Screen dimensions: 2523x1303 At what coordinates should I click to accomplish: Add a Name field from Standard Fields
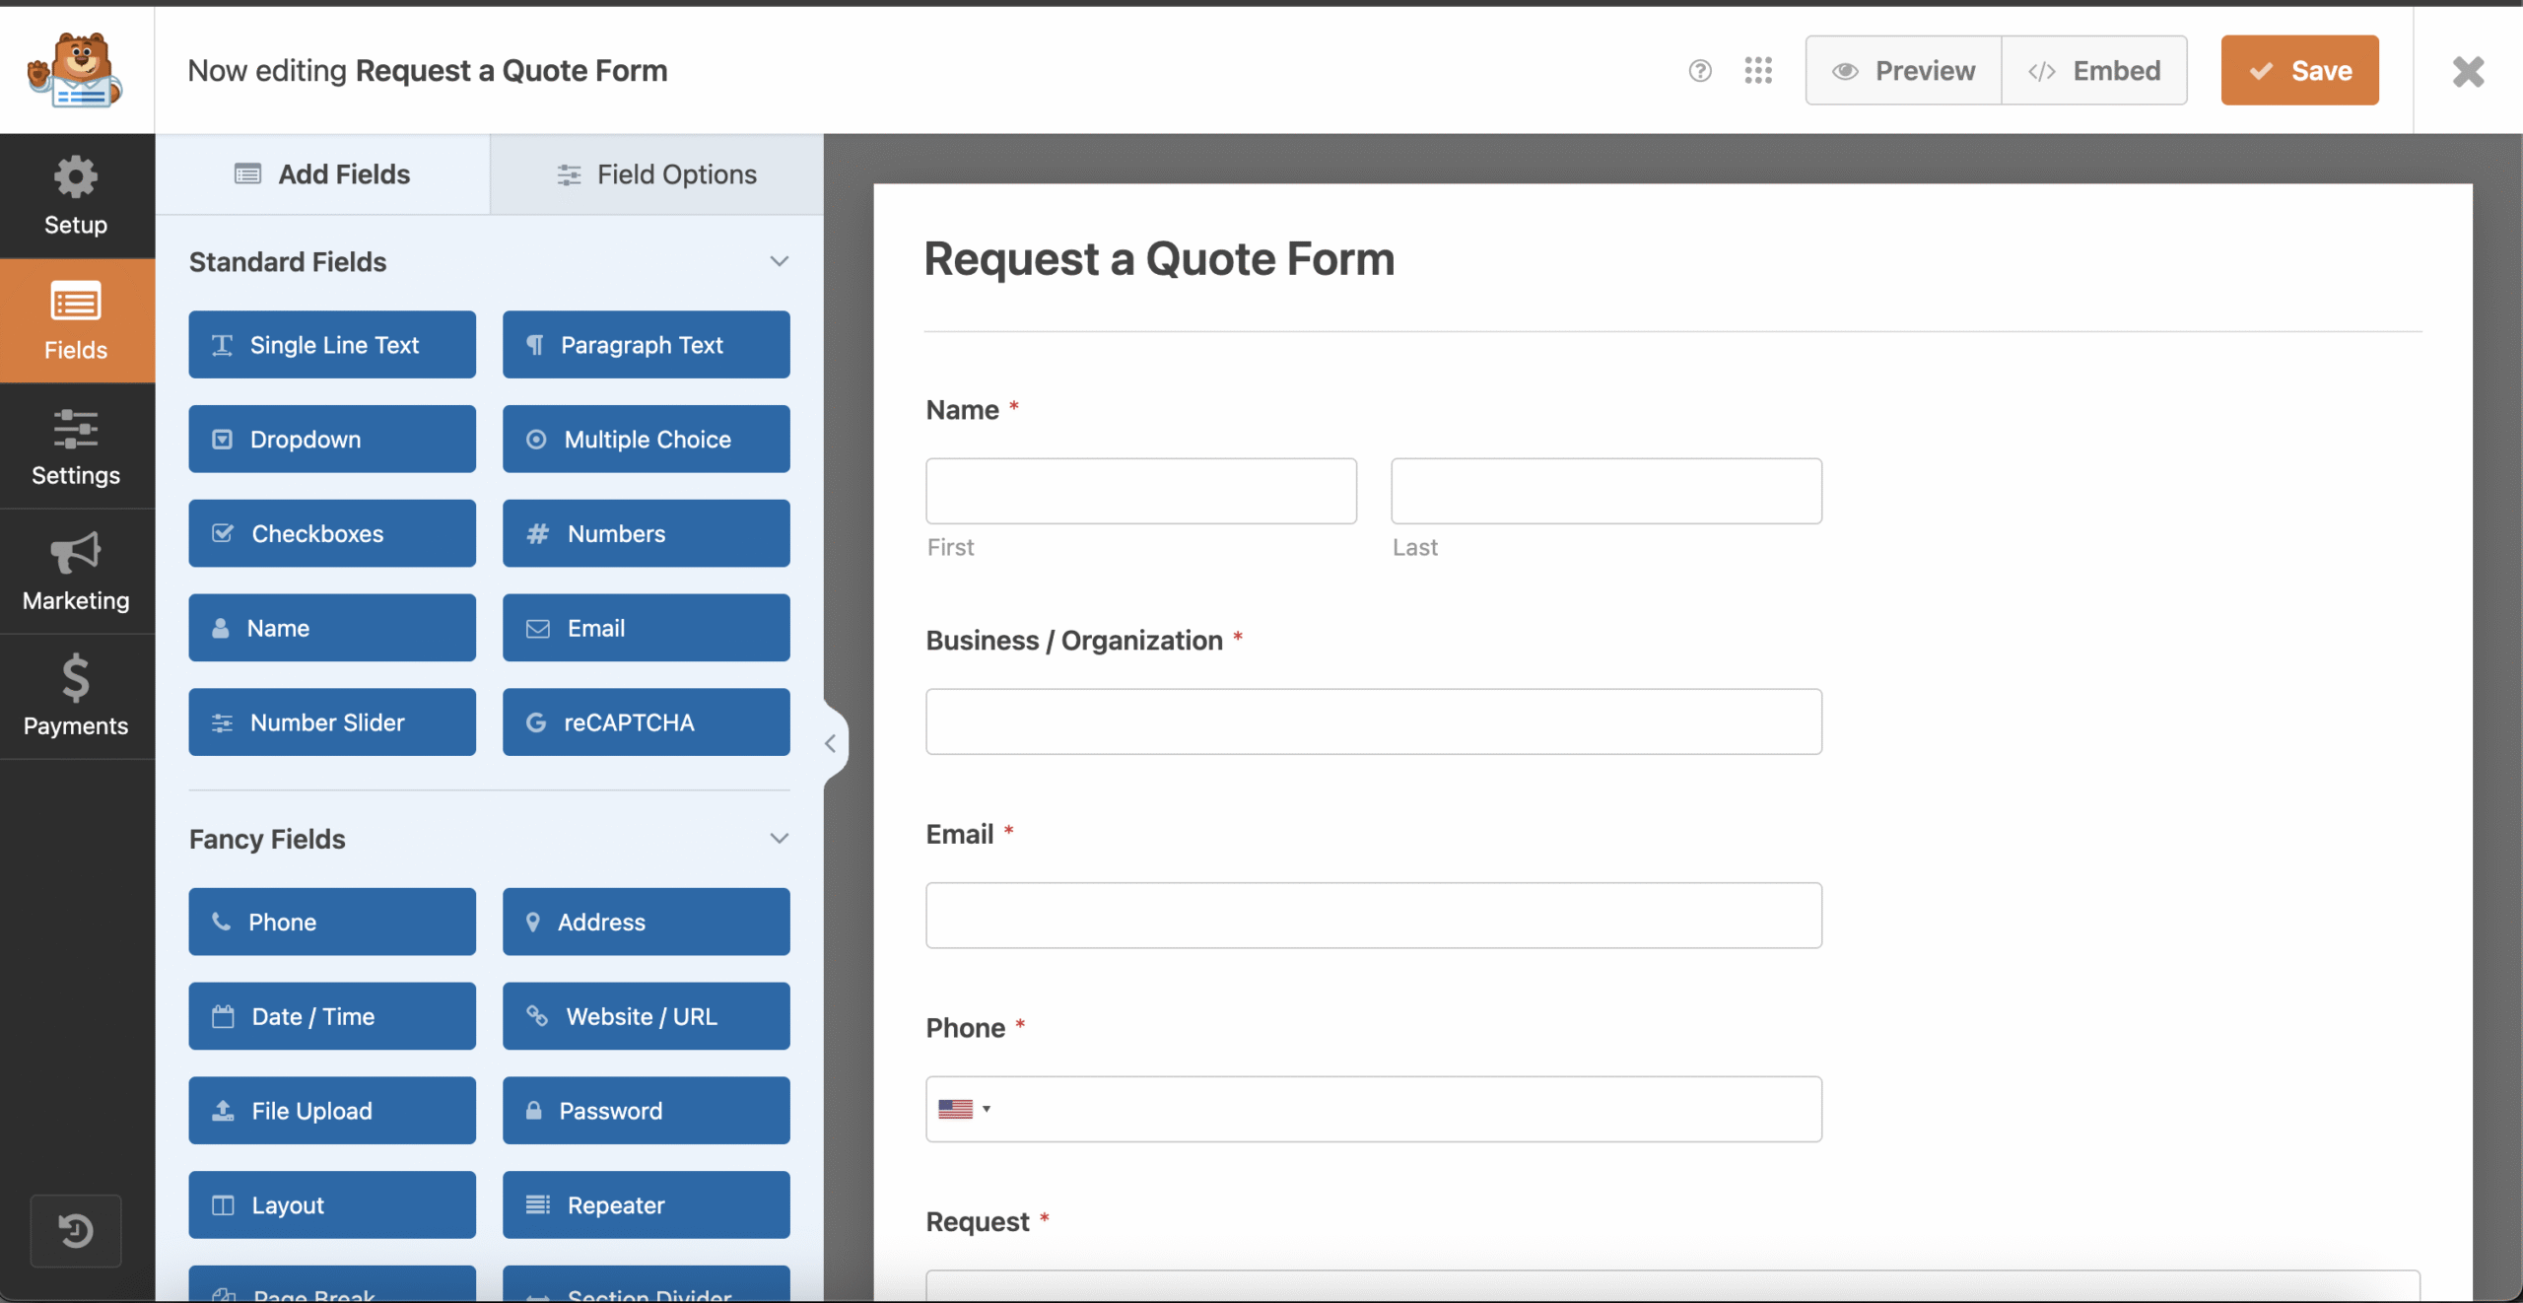coord(332,628)
